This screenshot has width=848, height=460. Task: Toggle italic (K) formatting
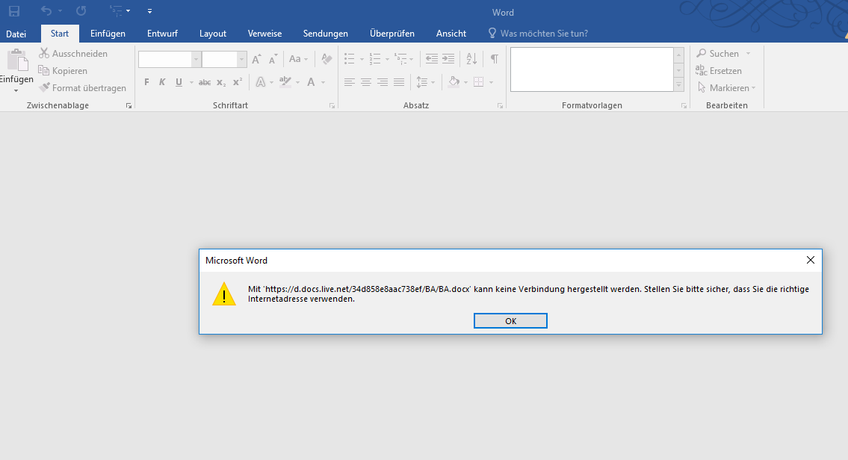point(162,82)
